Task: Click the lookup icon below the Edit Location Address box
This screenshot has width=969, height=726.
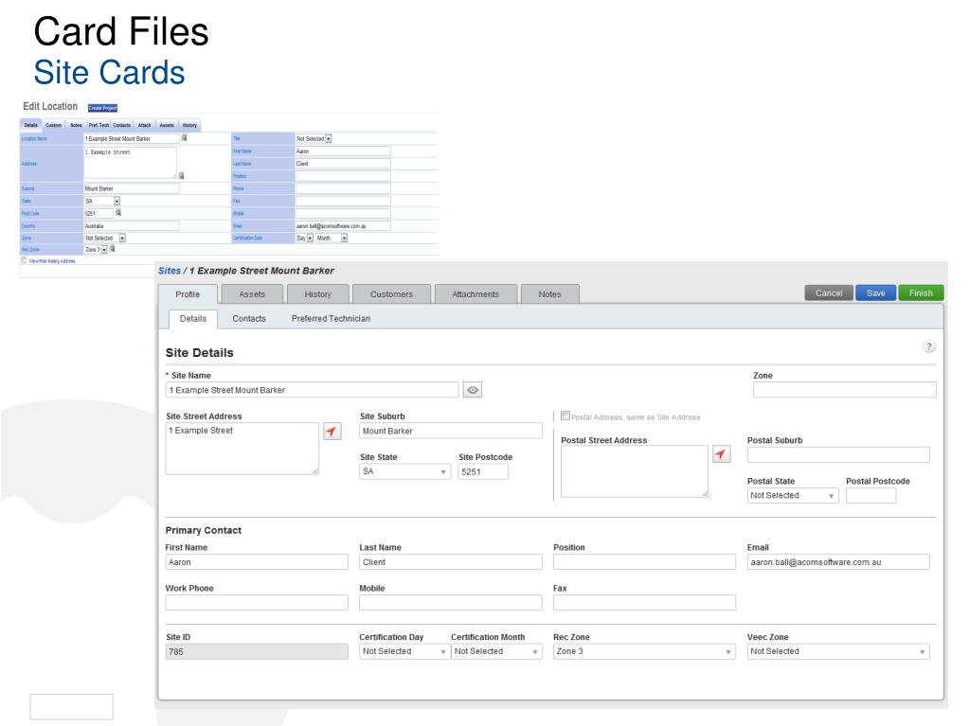Action: click(x=181, y=176)
